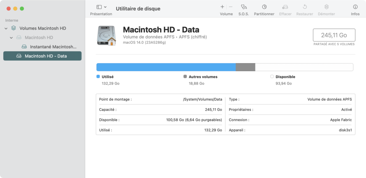Click the 'Connexion :' label
The height and width of the screenshot is (178, 366).
click(x=239, y=120)
